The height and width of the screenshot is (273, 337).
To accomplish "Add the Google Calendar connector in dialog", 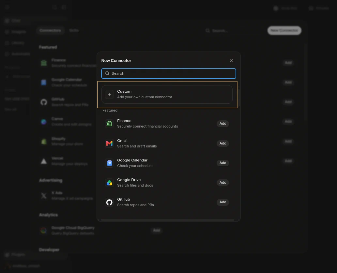I will click(x=223, y=163).
